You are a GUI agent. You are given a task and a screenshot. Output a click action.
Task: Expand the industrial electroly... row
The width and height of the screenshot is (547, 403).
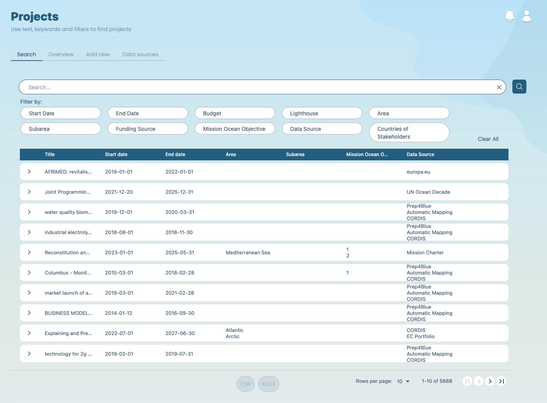[x=29, y=232]
